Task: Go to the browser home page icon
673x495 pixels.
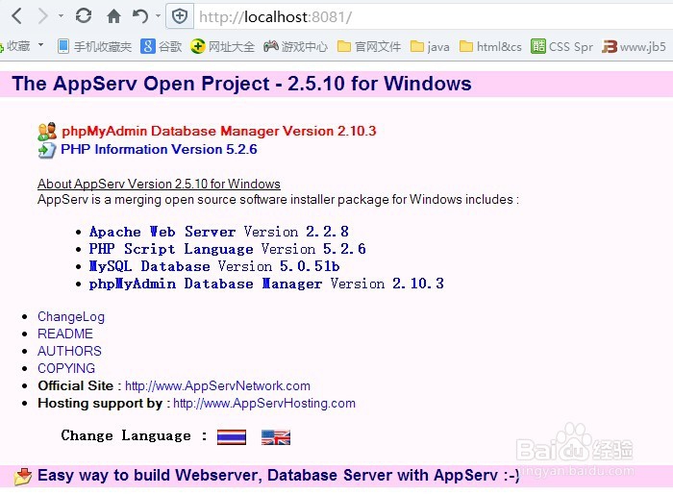Action: [x=113, y=16]
